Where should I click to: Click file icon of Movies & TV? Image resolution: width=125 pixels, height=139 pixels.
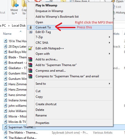pyautogui.click(x=5, y=122)
